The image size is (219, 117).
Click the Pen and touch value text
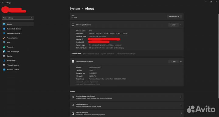click(107, 48)
